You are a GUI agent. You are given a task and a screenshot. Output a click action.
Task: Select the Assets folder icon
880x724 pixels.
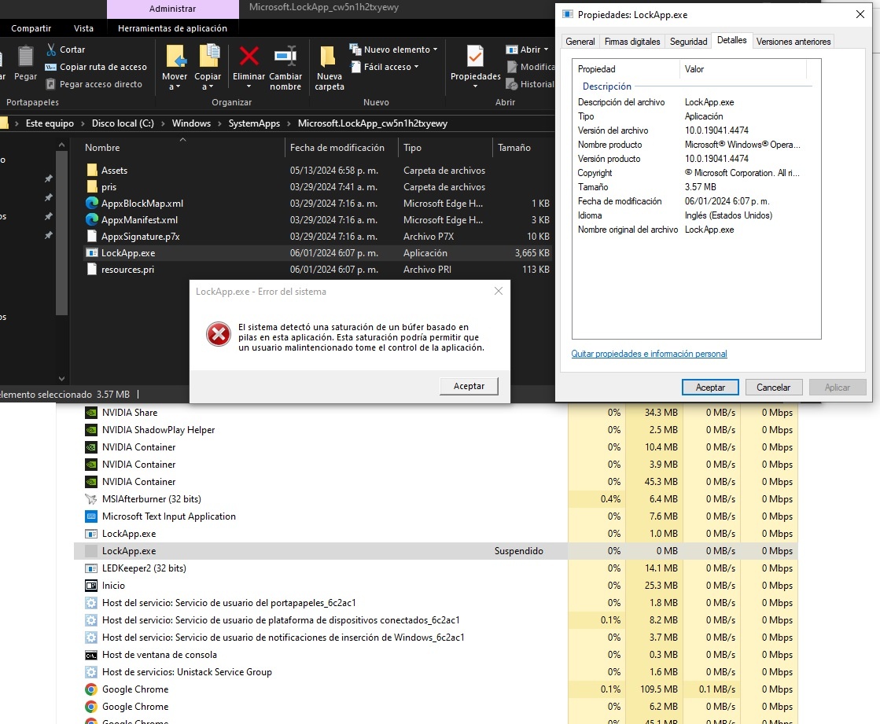click(92, 170)
